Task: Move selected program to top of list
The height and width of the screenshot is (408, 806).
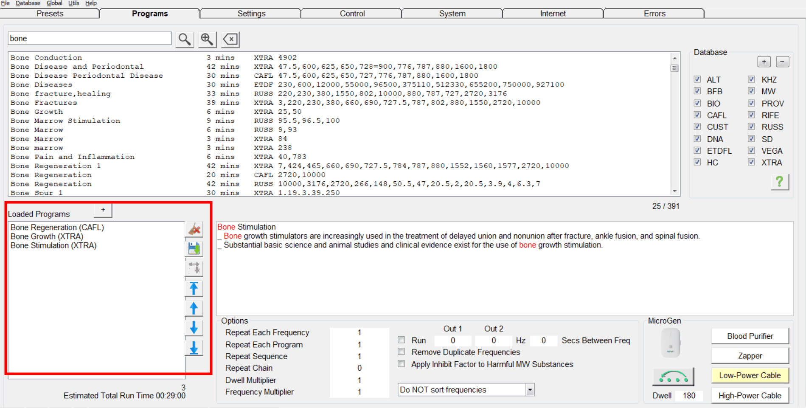Action: point(194,289)
